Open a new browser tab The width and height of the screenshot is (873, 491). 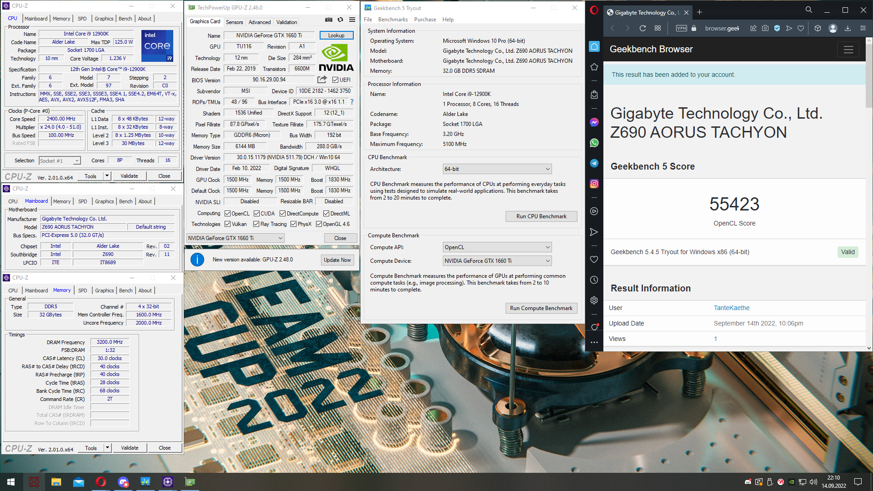point(699,12)
